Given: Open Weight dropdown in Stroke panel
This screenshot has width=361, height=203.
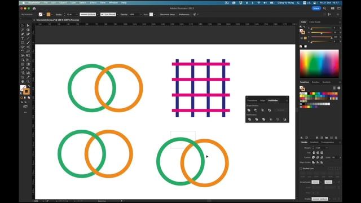Looking at the screenshot, I should coord(327,148).
